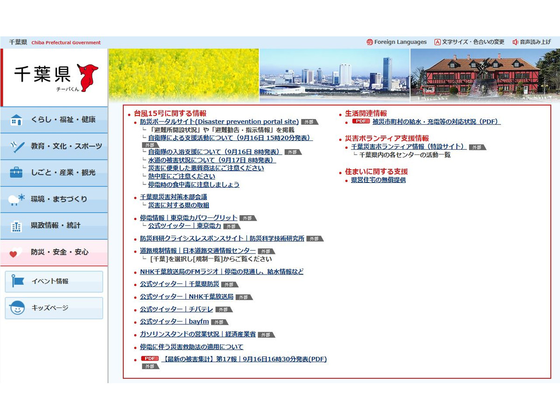Click the smiley face icon for キッズページ

(x=18, y=308)
